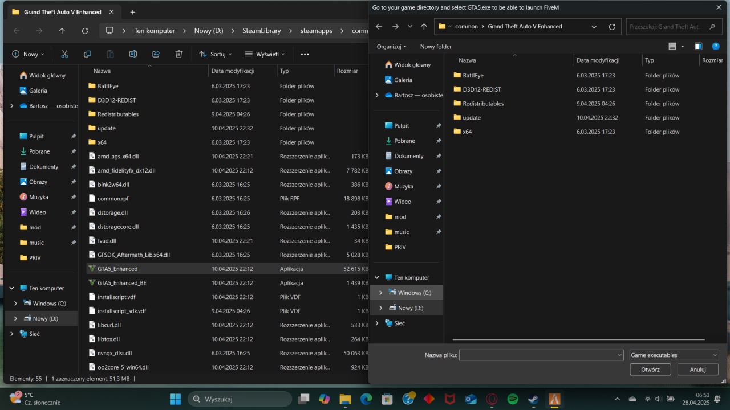Viewport: 730px width, 410px height.
Task: Collapse Ten komputer in the dialog sidebar
Action: tap(376, 278)
